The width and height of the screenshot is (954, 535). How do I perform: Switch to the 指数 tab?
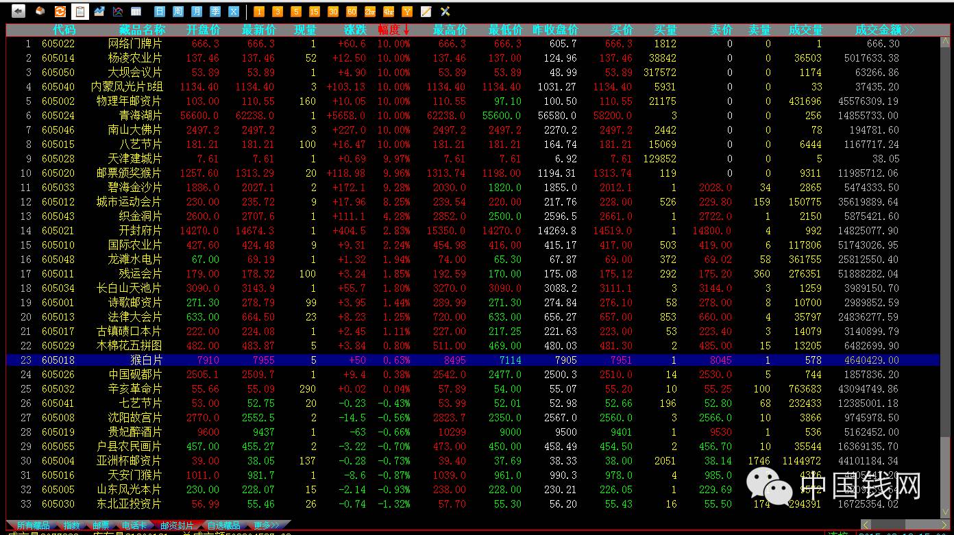pyautogui.click(x=72, y=525)
